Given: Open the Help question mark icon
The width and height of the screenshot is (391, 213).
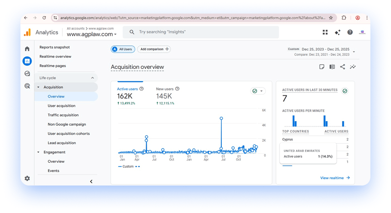Looking at the screenshot, I should click(x=350, y=32).
